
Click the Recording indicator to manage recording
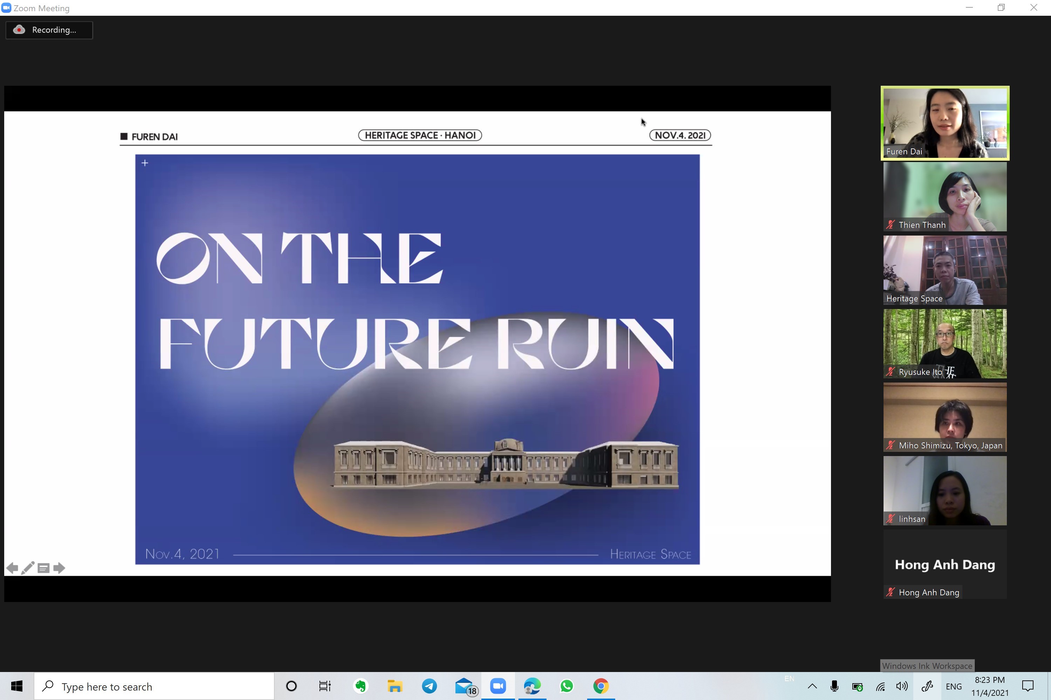click(x=49, y=30)
